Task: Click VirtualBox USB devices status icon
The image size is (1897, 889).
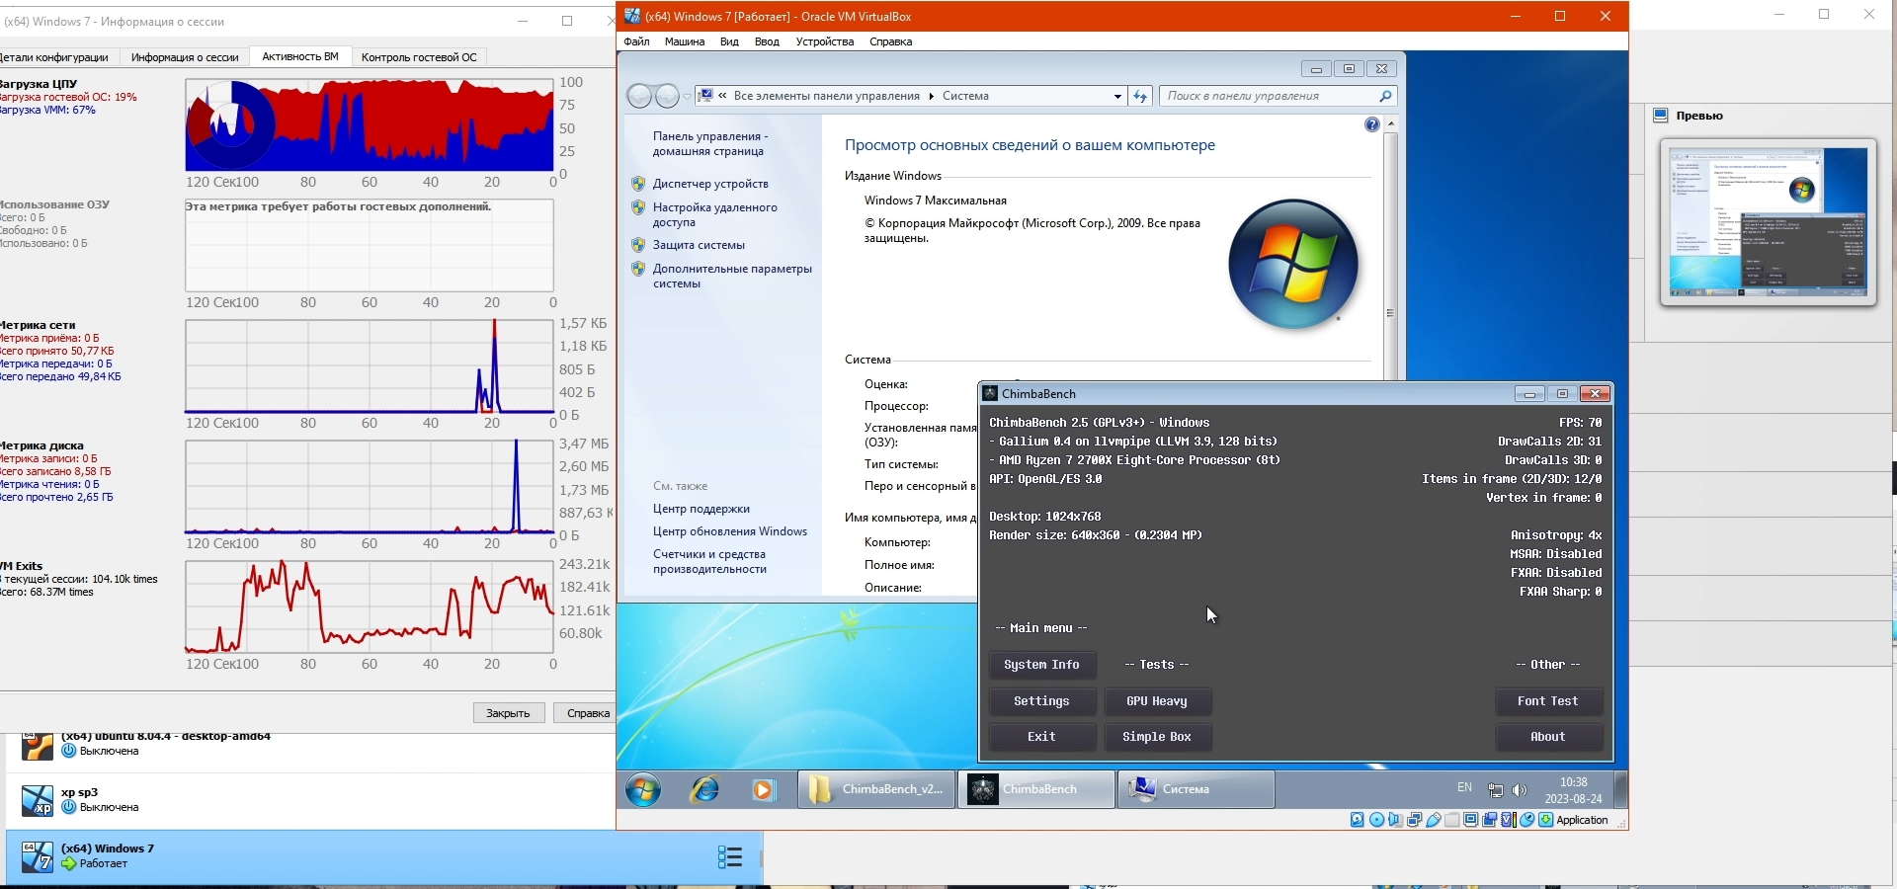Action: point(1433,820)
